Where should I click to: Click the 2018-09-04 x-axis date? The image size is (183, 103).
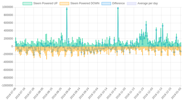66,93
